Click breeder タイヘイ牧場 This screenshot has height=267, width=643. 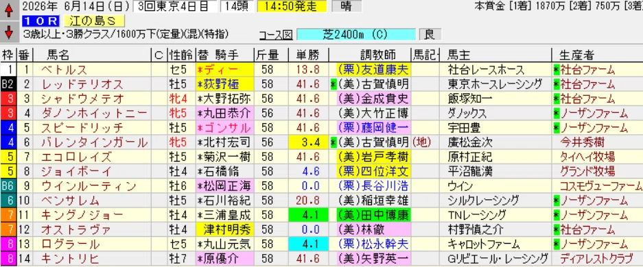click(587, 157)
